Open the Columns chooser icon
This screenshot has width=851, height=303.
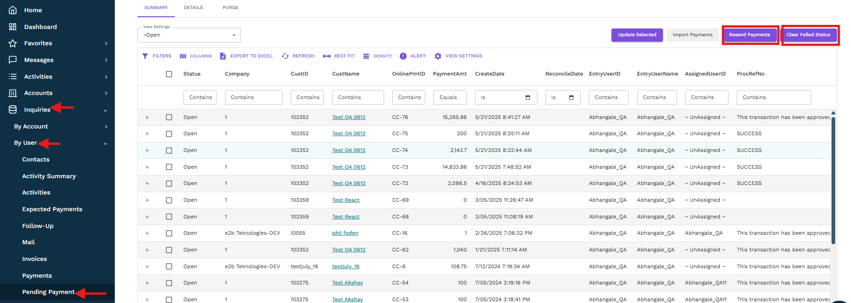pos(183,56)
